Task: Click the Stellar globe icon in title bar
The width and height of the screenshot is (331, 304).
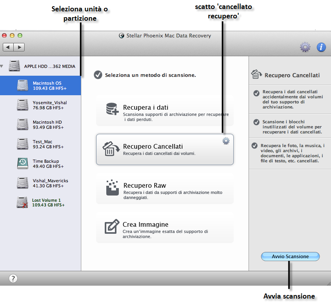Action: point(122,36)
